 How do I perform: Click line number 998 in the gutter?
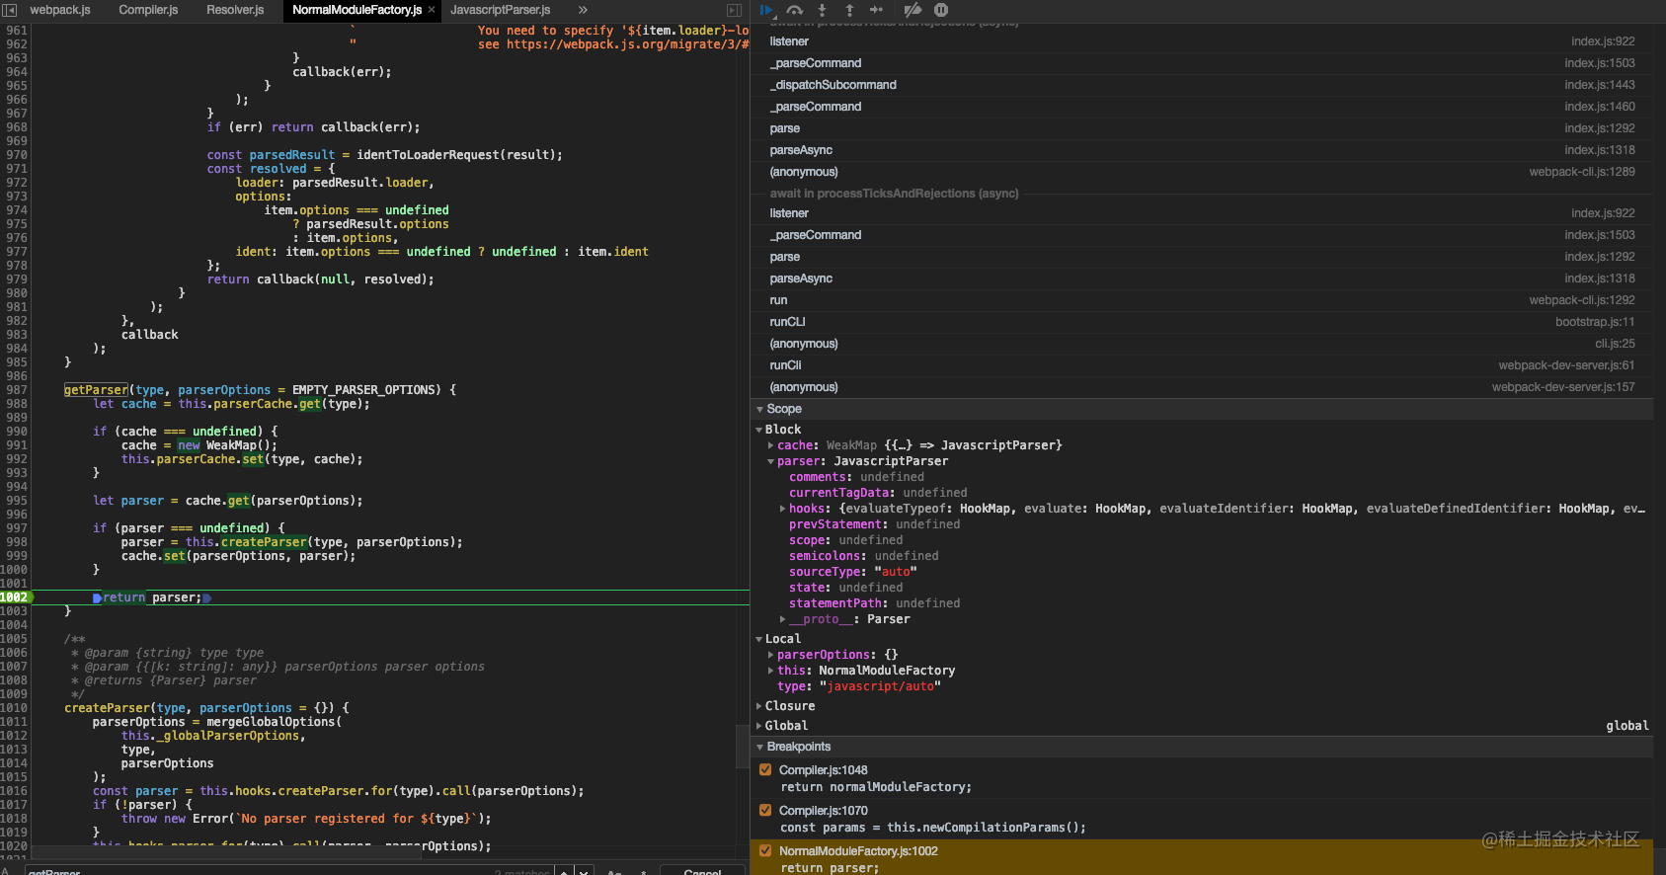click(17, 542)
